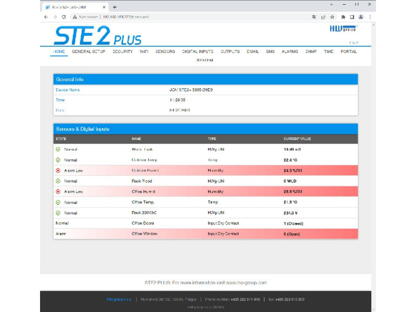This screenshot has height=312, width=416.
Task: Click the HW group s.r.o. footer link
Action: (119, 300)
